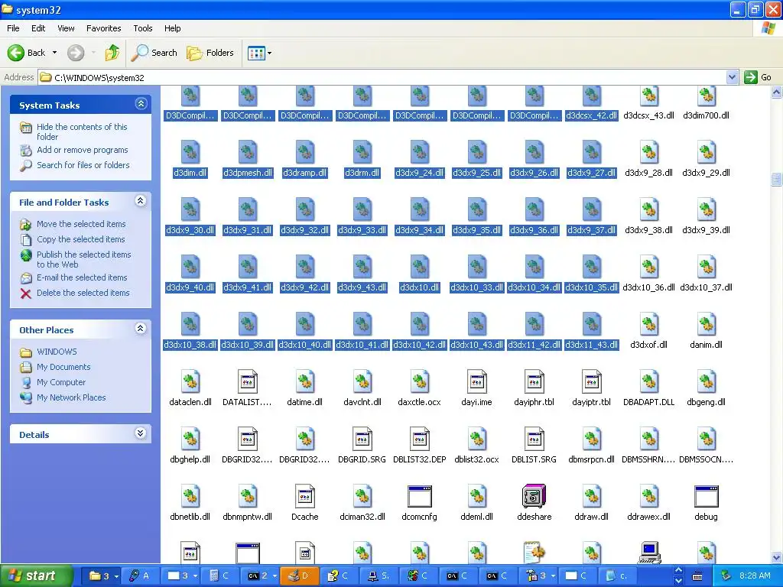783x587 pixels.
Task: Select the Dcache file icon
Action: (304, 497)
